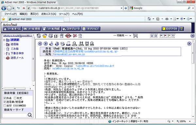Open the ごみ箱 folder
The height and width of the screenshot is (125, 196).
(14, 49)
